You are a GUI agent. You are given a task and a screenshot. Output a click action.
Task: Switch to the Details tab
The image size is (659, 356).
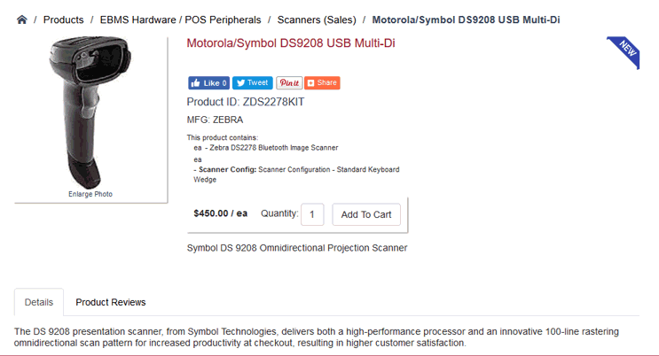tap(39, 302)
